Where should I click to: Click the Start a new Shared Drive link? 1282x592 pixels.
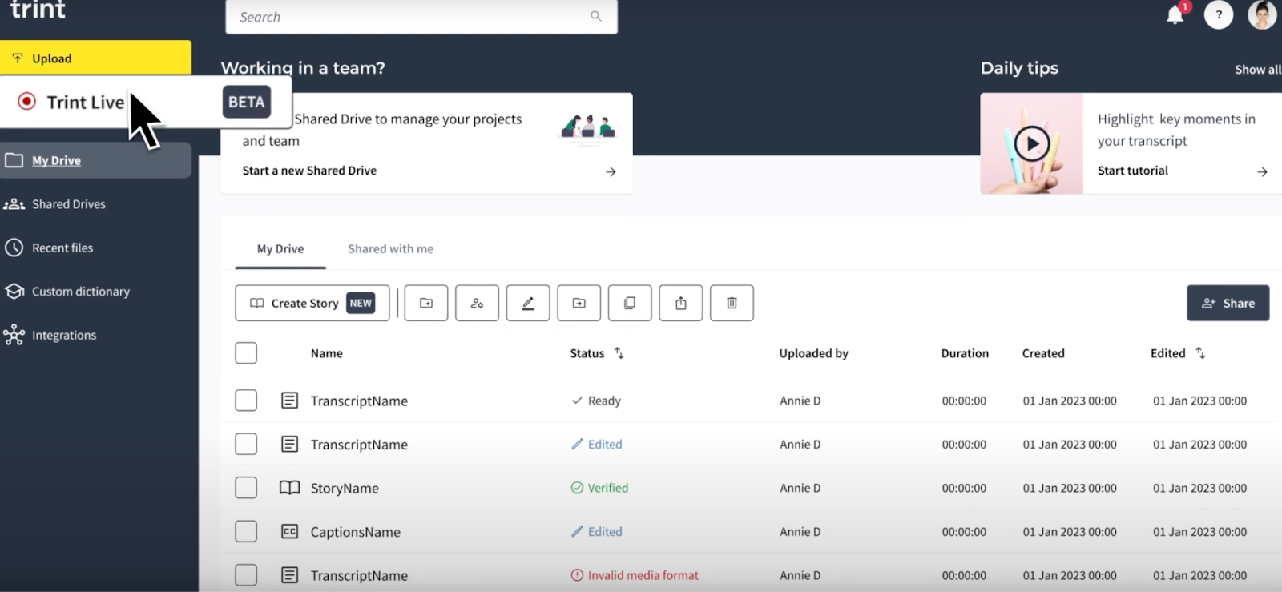click(309, 171)
